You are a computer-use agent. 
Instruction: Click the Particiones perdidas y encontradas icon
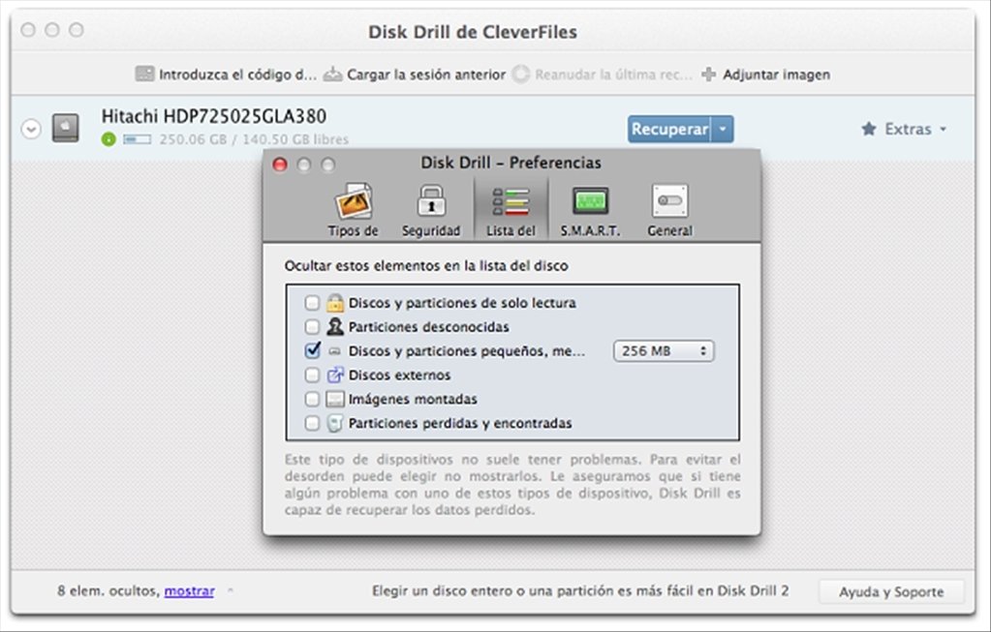tap(335, 423)
